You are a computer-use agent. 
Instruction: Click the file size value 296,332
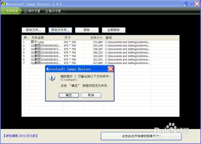pyautogui.click(x=98, y=53)
